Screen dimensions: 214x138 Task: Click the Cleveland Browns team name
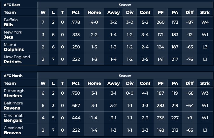(x=13, y=130)
